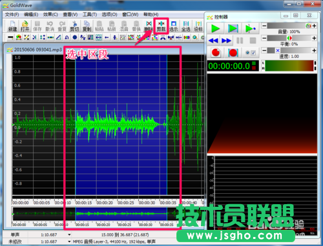Click the 删除 (Delete) toolbar icon
Screen dimensions: 323x246
pyautogui.click(x=149, y=26)
